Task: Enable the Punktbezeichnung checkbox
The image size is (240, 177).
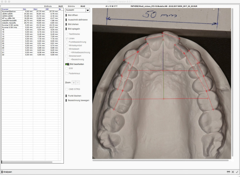Action: click(x=67, y=42)
